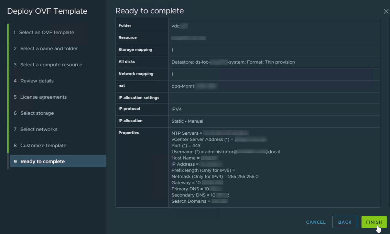Go back to the previous step

click(x=345, y=222)
